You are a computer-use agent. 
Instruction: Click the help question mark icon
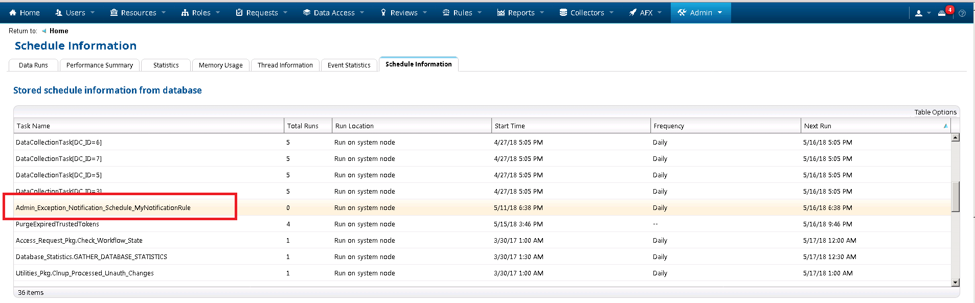tap(962, 13)
